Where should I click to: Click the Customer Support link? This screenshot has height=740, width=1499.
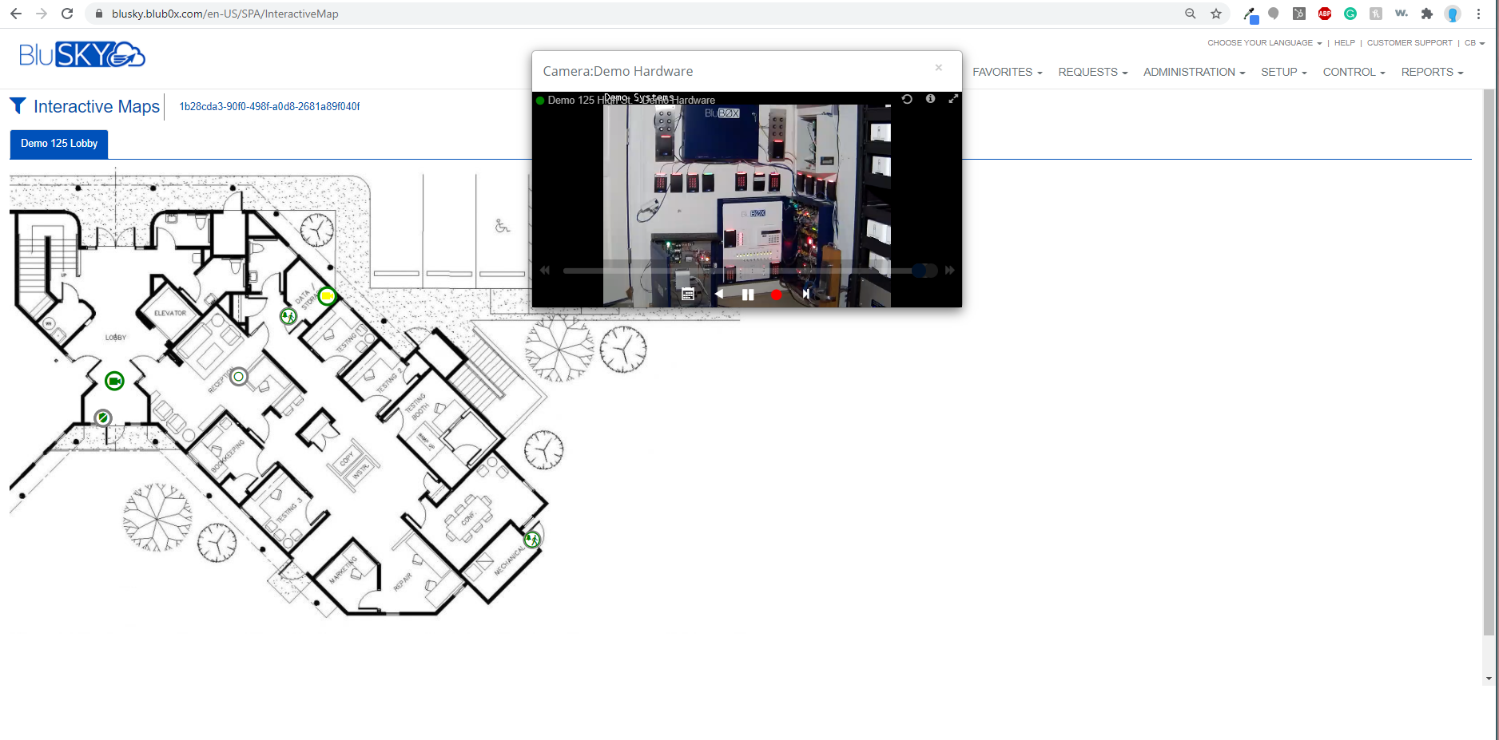point(1410,43)
